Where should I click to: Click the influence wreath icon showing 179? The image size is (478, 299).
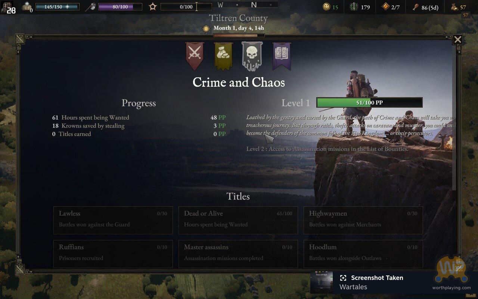[x=353, y=7]
